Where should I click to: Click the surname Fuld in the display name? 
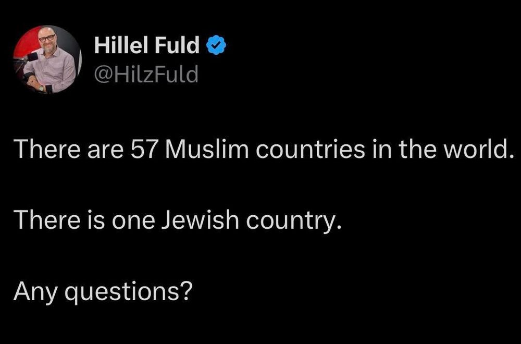(177, 45)
